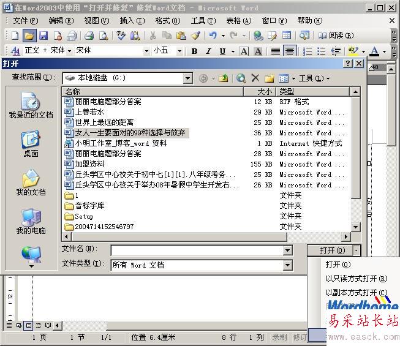Select My Computer in places bar

[31, 221]
